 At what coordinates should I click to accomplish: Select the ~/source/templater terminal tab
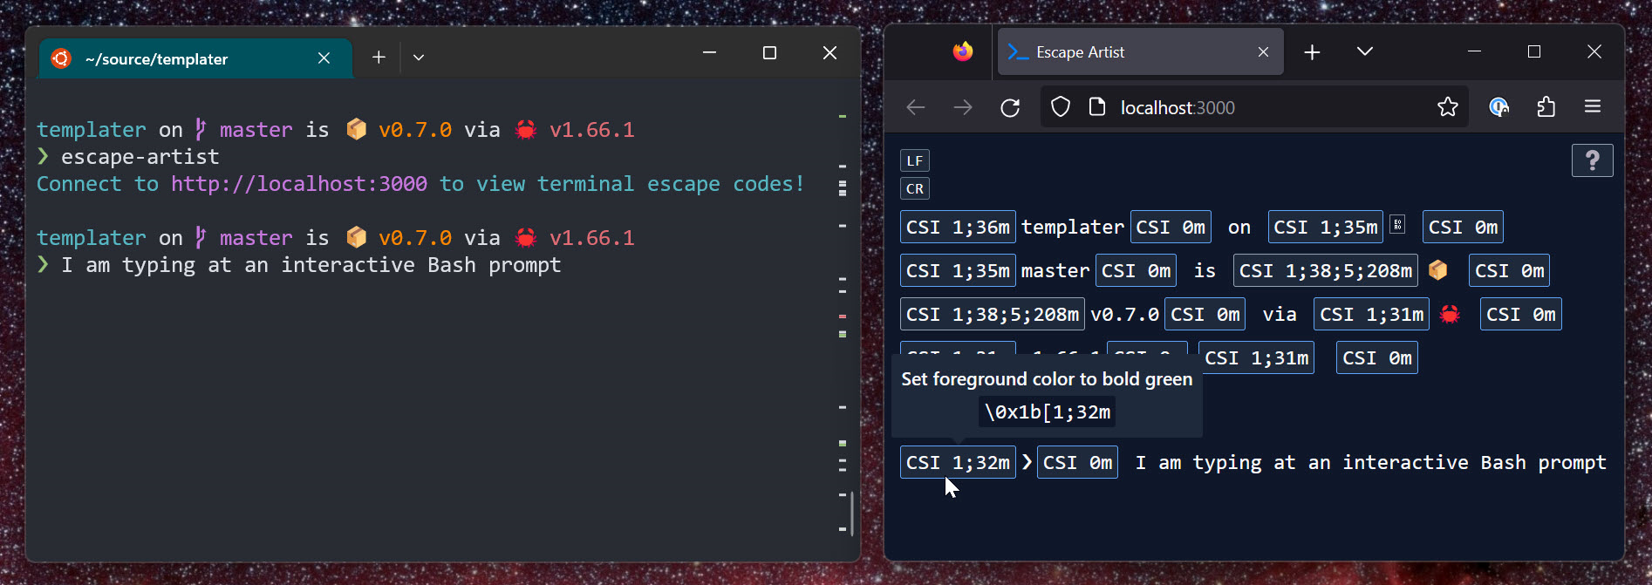(174, 58)
